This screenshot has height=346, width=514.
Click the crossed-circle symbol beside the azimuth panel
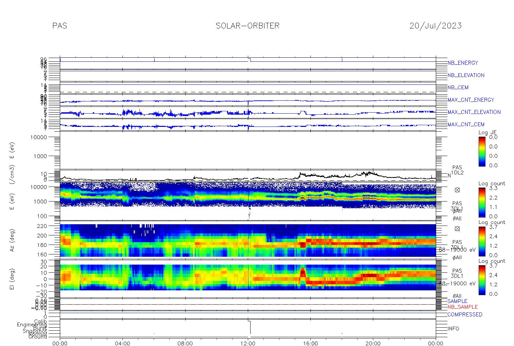(457, 229)
